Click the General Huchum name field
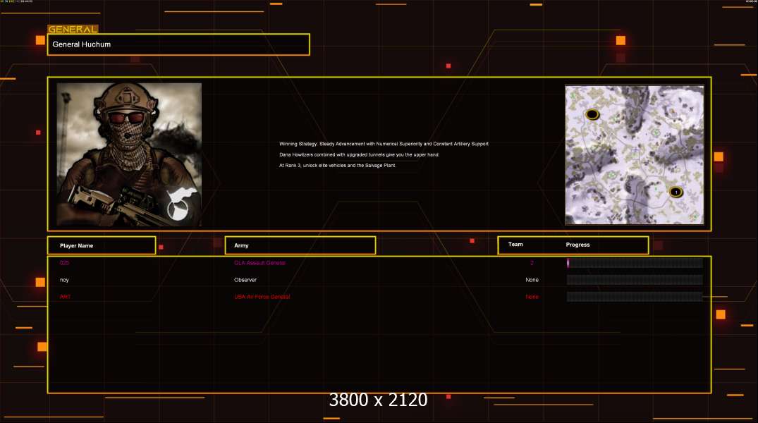 tap(178, 44)
